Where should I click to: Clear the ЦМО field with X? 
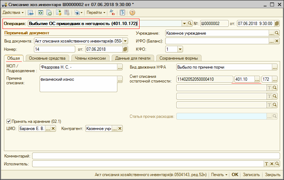53,129
